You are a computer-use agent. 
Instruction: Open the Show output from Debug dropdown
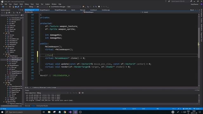click(52, 93)
